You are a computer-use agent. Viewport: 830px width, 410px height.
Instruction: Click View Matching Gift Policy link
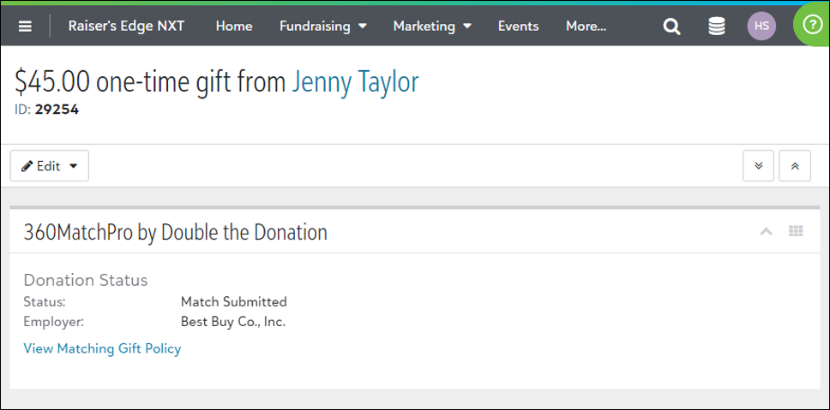(102, 348)
